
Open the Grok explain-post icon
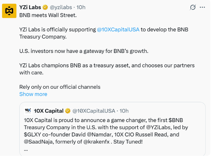pos(193,7)
